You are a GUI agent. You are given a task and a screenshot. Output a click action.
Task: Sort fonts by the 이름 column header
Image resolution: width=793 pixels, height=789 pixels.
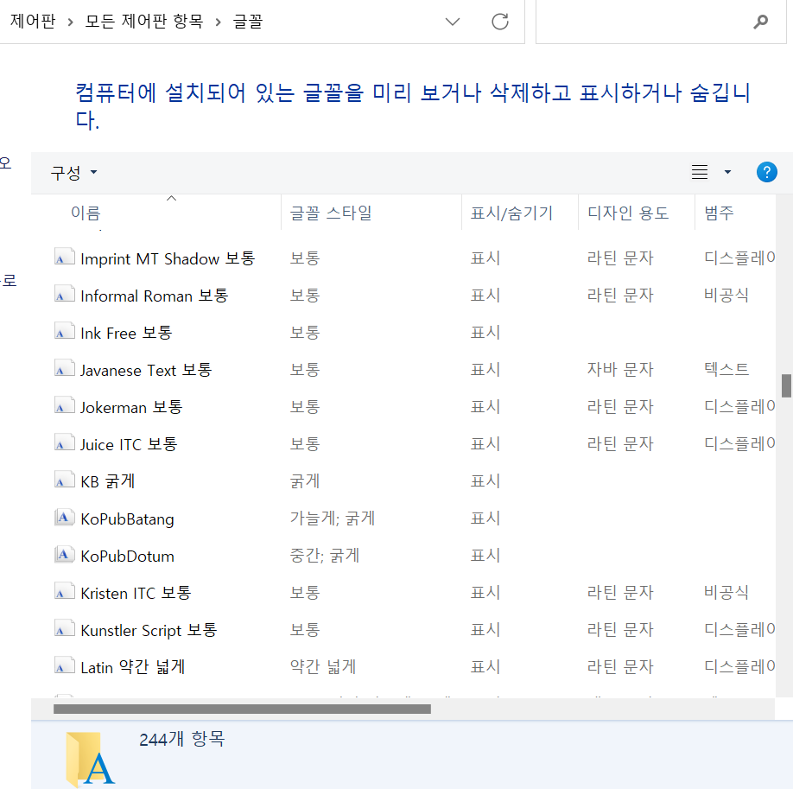pyautogui.click(x=86, y=212)
